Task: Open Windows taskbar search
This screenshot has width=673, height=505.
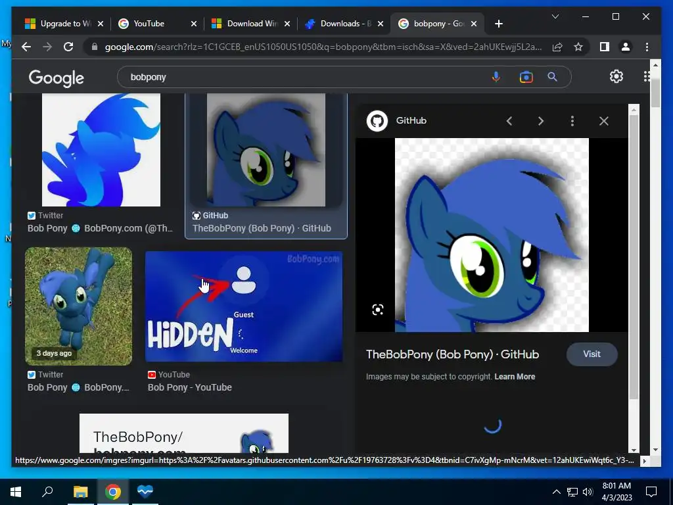Action: [x=47, y=492]
